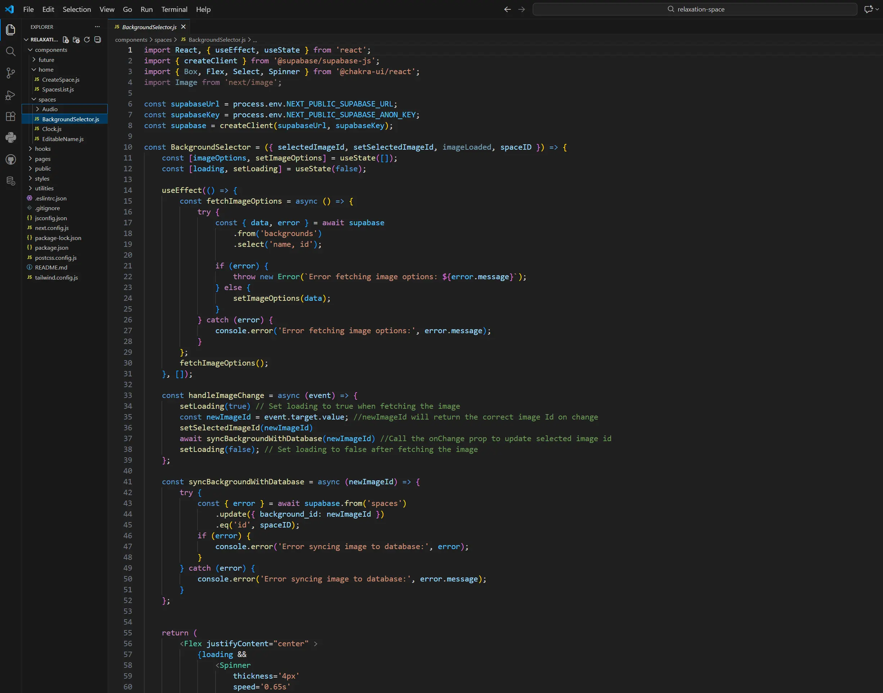Open the Source Control view
The height and width of the screenshot is (693, 883).
pyautogui.click(x=10, y=73)
